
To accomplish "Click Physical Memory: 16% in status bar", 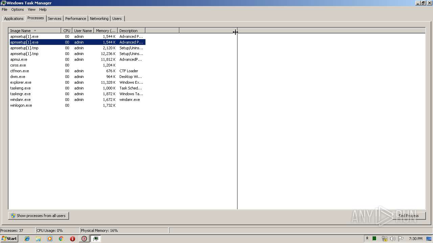I will click(99, 231).
